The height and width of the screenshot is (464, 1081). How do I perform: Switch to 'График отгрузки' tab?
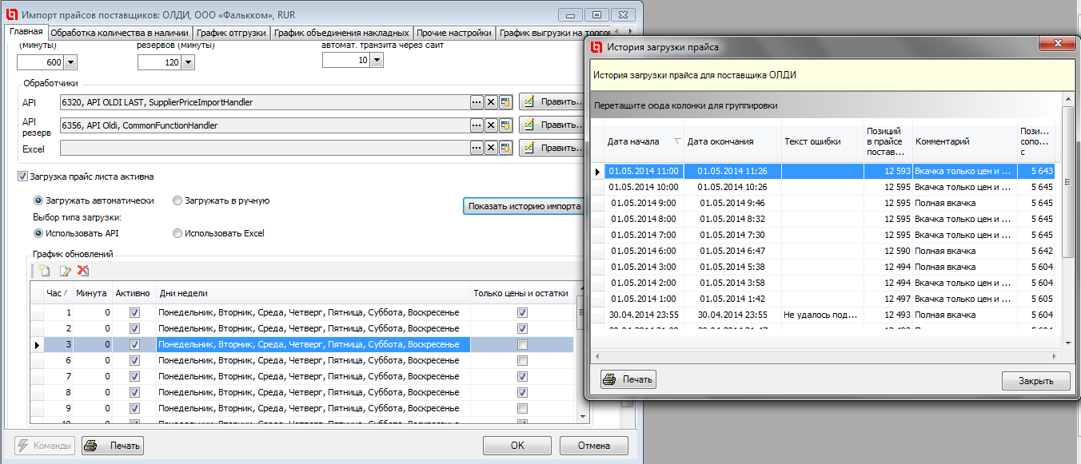coord(233,34)
